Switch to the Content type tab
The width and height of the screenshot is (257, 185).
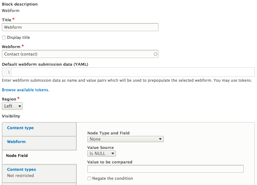click(x=20, y=128)
